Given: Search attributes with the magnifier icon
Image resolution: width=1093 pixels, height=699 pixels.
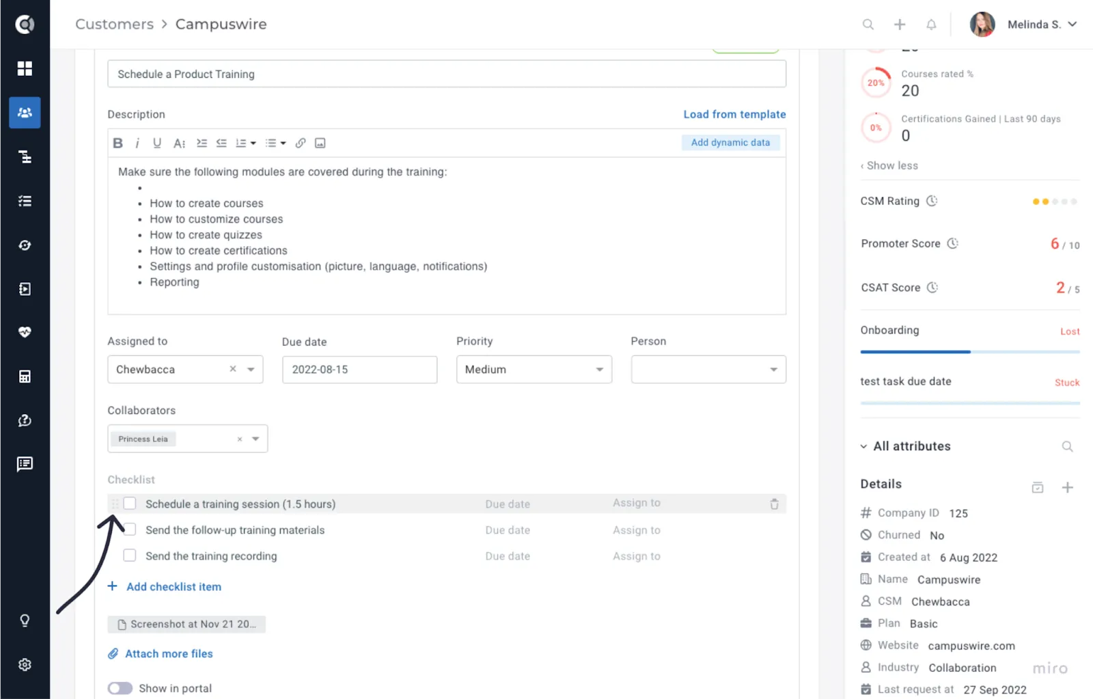Looking at the screenshot, I should [1067, 447].
